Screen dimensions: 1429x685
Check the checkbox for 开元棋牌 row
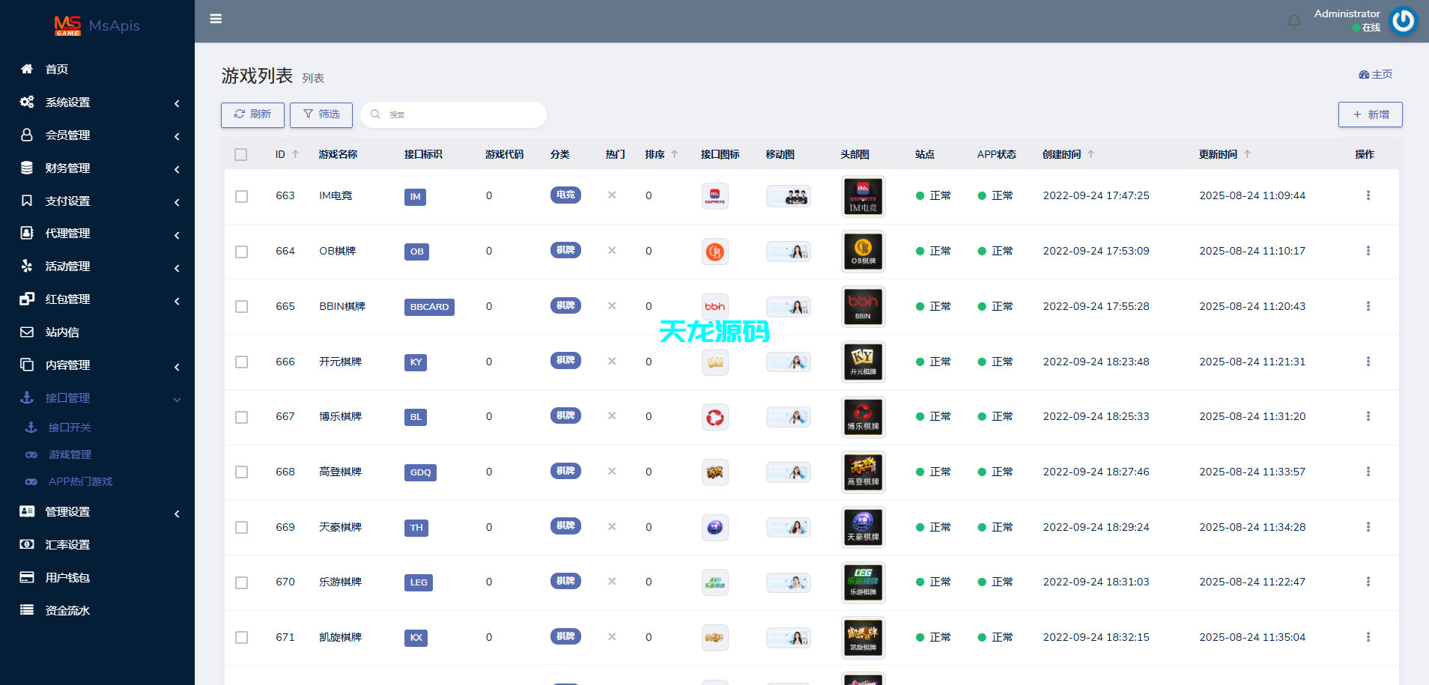pyautogui.click(x=241, y=362)
